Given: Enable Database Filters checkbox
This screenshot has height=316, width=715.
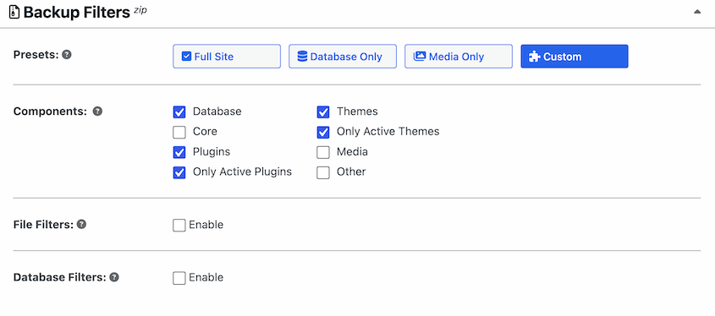Looking at the screenshot, I should [x=179, y=278].
